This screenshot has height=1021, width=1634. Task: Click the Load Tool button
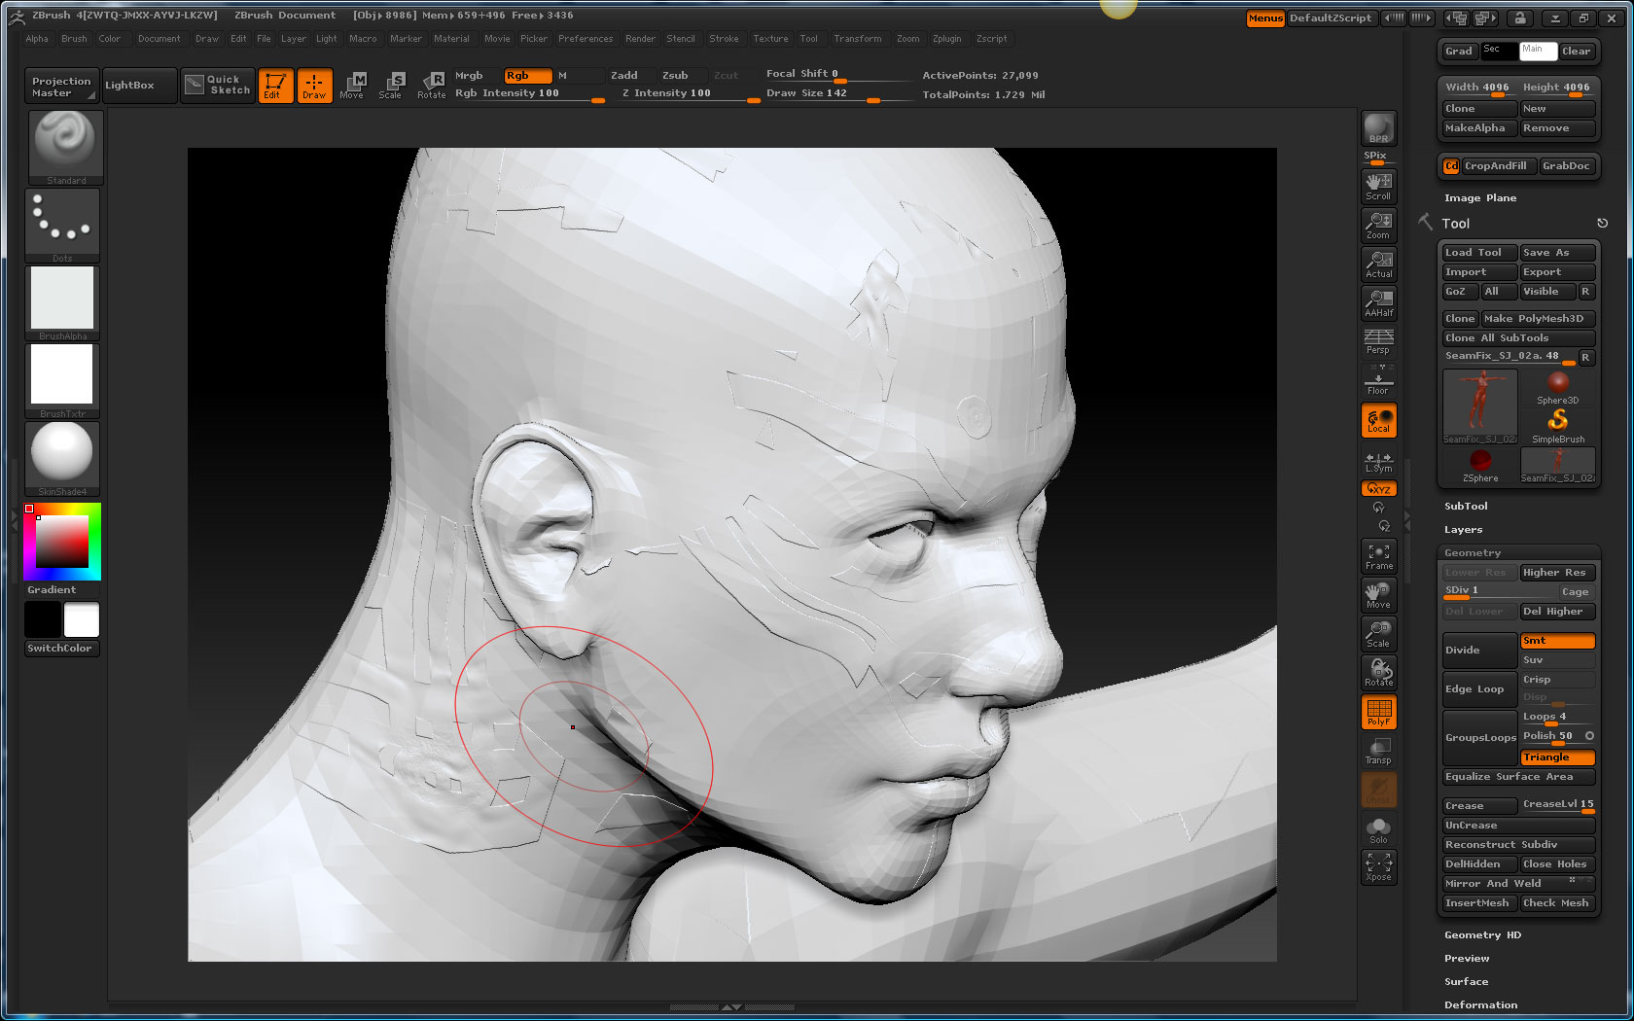click(x=1477, y=253)
